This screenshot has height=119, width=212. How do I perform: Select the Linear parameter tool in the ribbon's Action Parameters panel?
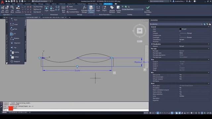pos(98,9)
